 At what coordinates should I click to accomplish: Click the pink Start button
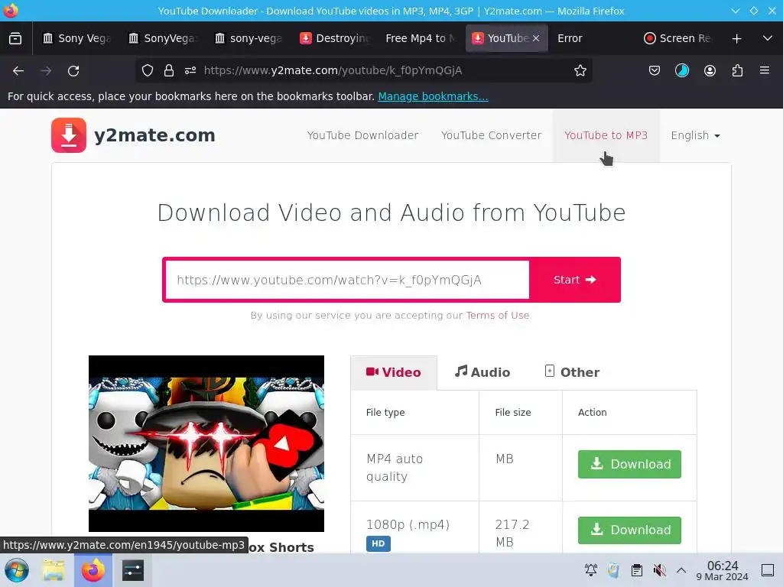tap(575, 280)
